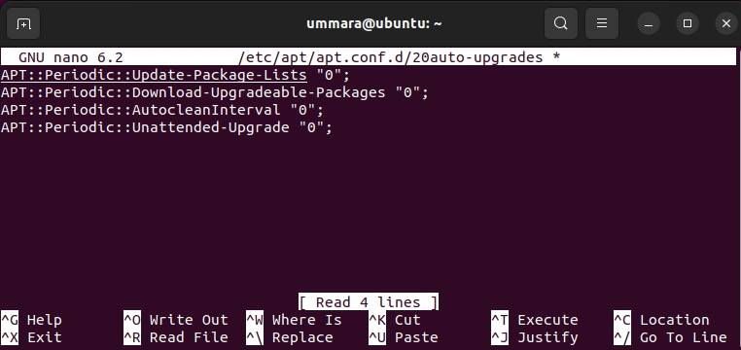The width and height of the screenshot is (741, 350).
Task: Open a new terminal tab icon
Action: (x=23, y=23)
